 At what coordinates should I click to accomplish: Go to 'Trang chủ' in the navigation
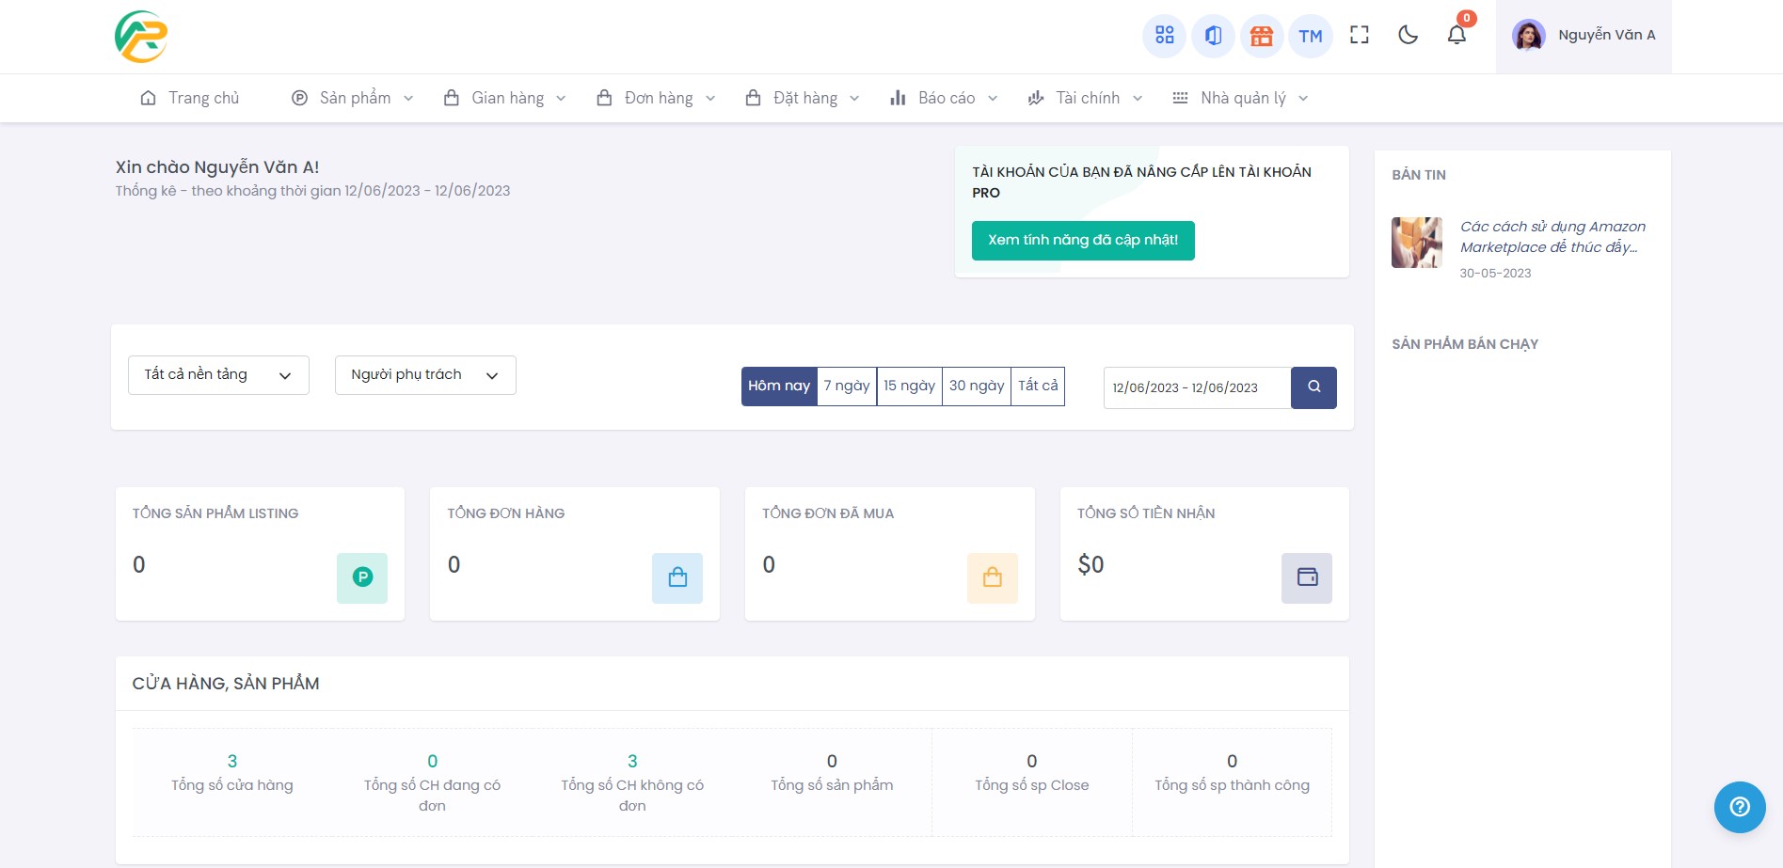point(188,98)
